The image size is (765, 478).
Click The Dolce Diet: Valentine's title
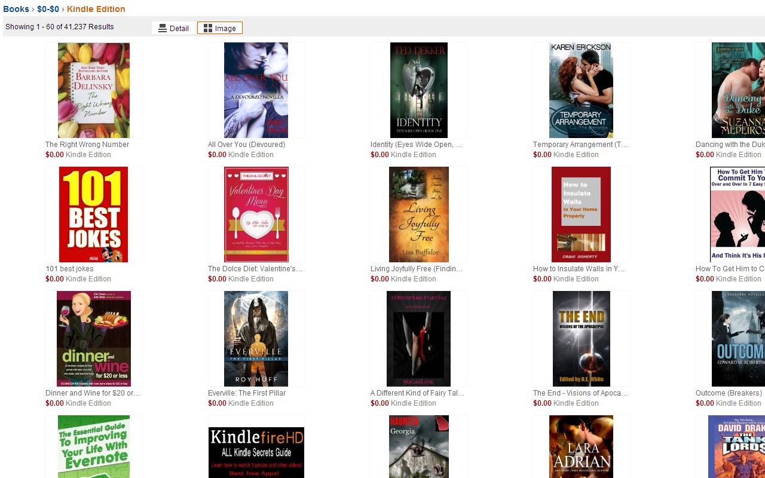[255, 269]
